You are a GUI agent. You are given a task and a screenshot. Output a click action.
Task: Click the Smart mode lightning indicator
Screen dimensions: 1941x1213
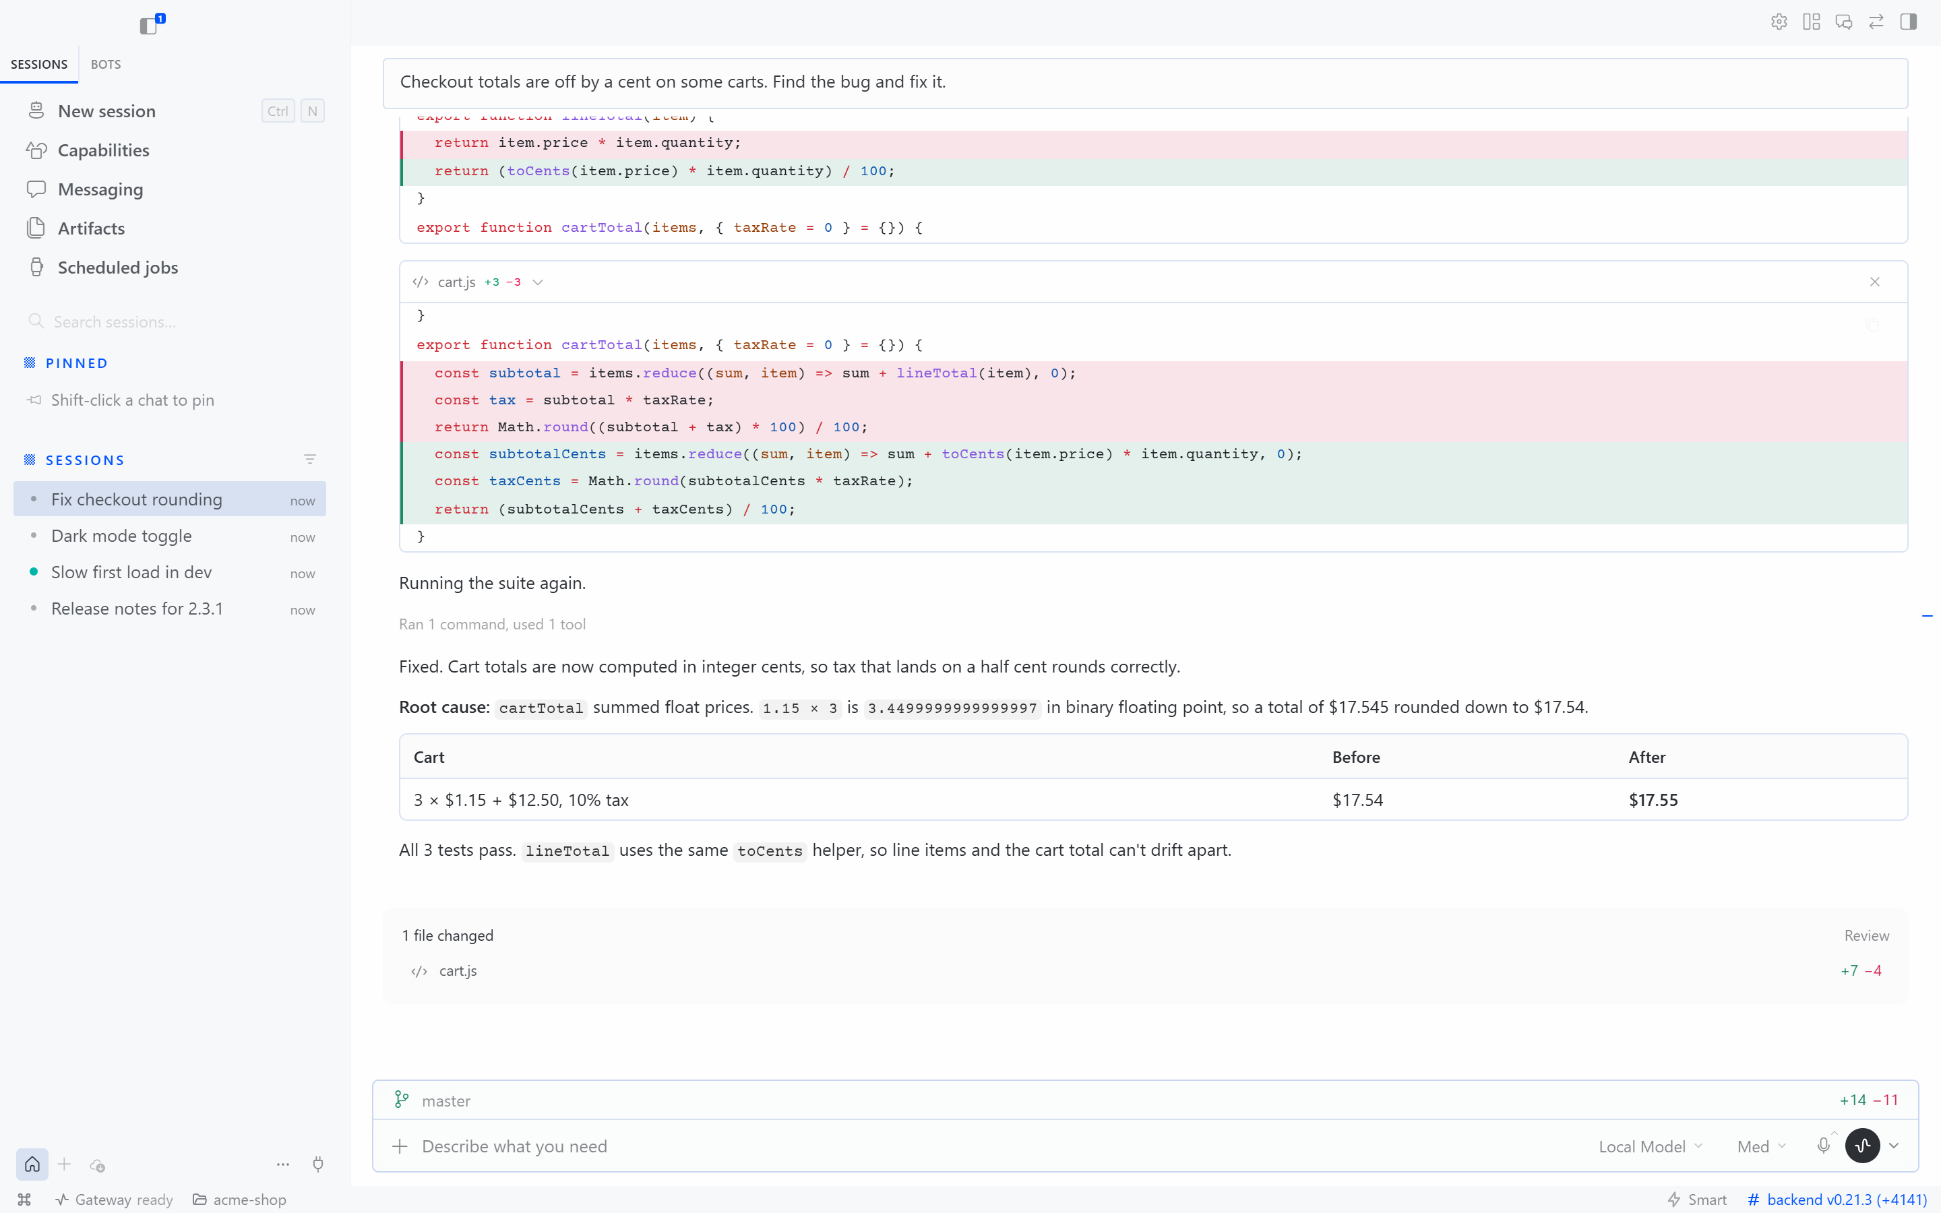(1696, 1200)
